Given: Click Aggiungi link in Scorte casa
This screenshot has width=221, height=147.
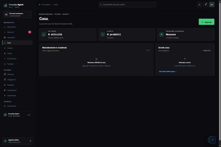Looking at the screenshot, I should (206, 50).
